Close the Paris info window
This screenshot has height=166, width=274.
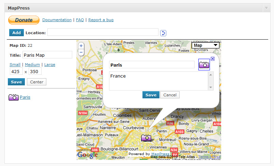coord(213,59)
